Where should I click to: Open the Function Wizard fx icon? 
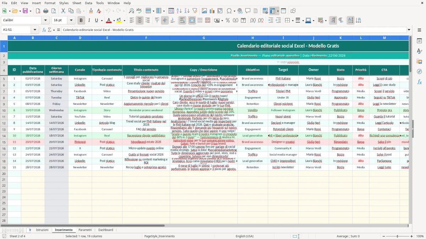pos(44,30)
